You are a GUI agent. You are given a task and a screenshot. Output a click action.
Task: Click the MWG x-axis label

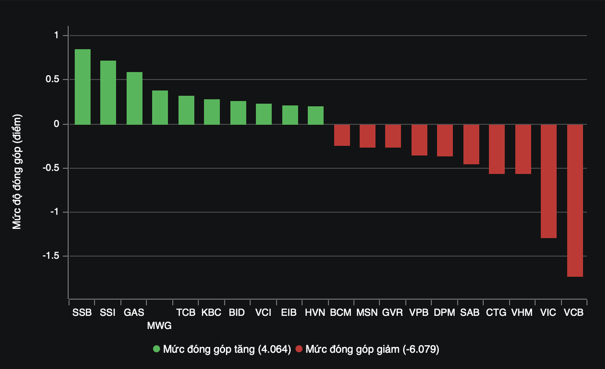(x=159, y=326)
